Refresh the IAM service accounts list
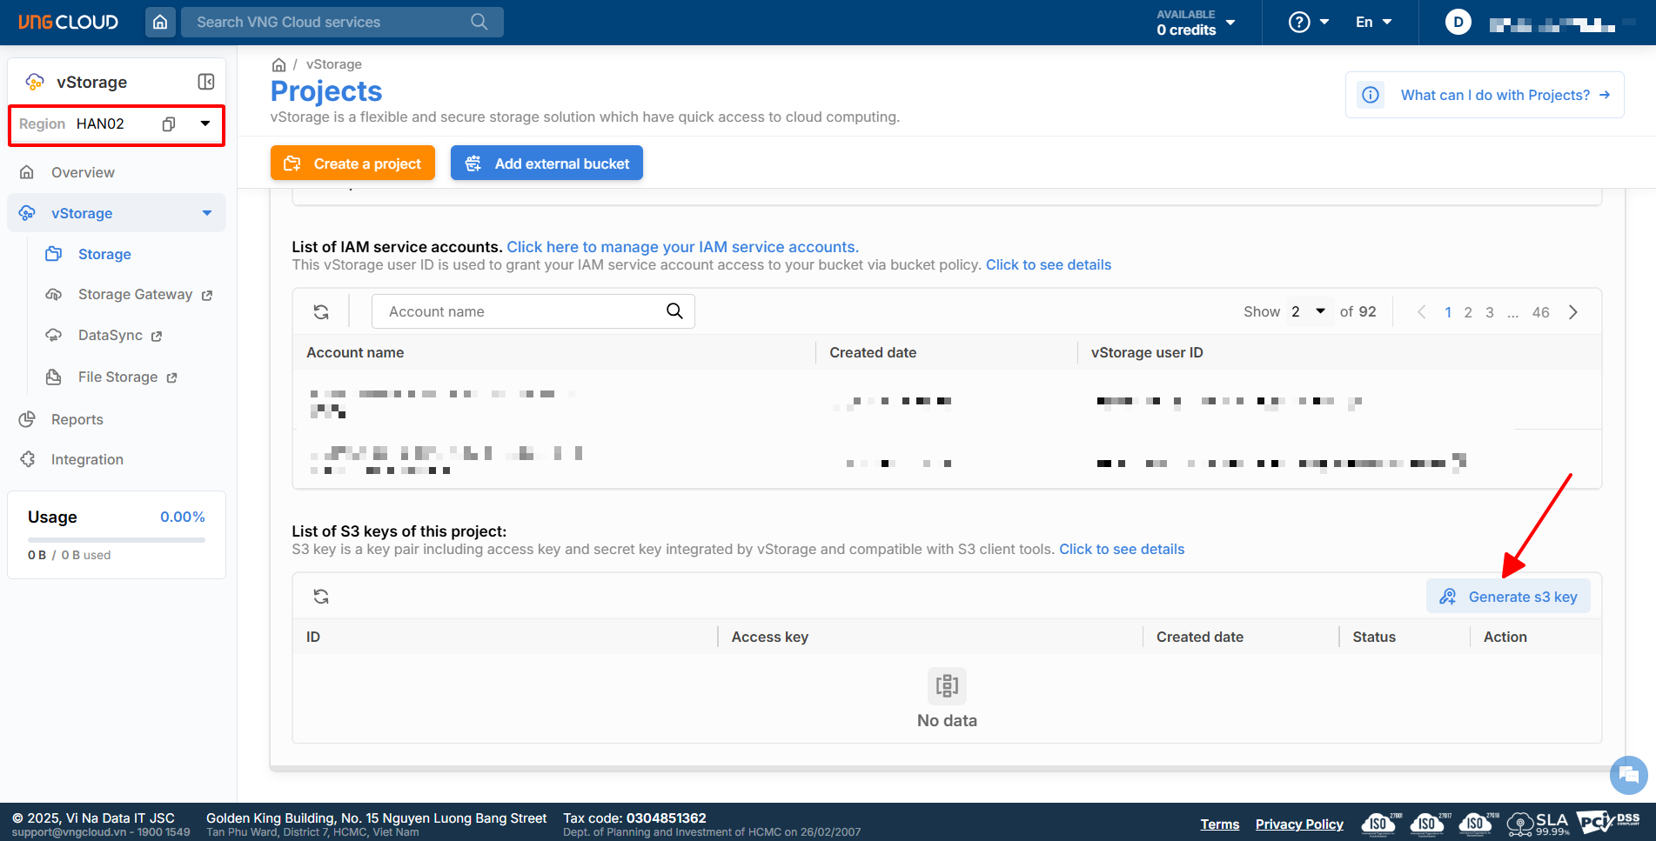1656x841 pixels. (x=321, y=312)
